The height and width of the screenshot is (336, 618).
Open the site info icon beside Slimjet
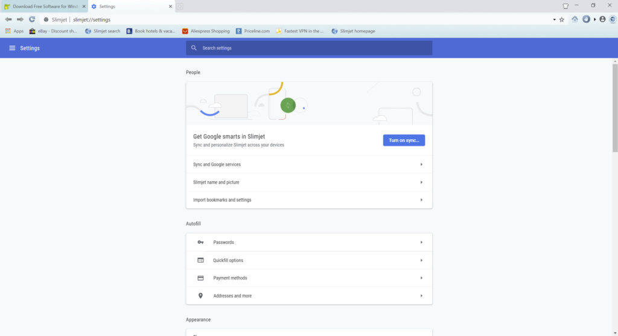[46, 20]
